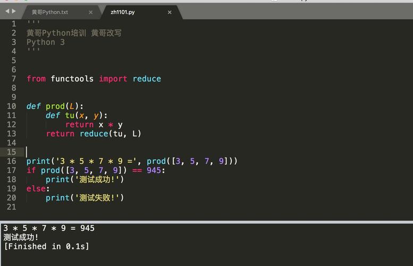
Task: Click line number 21 in the gutter
Action: [x=12, y=207]
